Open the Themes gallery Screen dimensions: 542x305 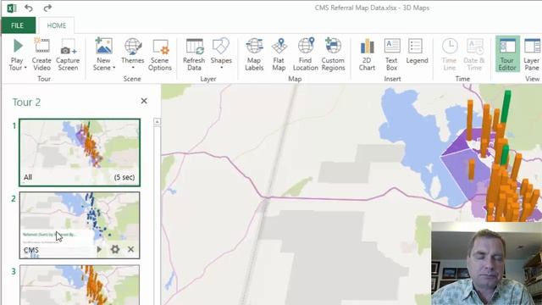pos(133,54)
